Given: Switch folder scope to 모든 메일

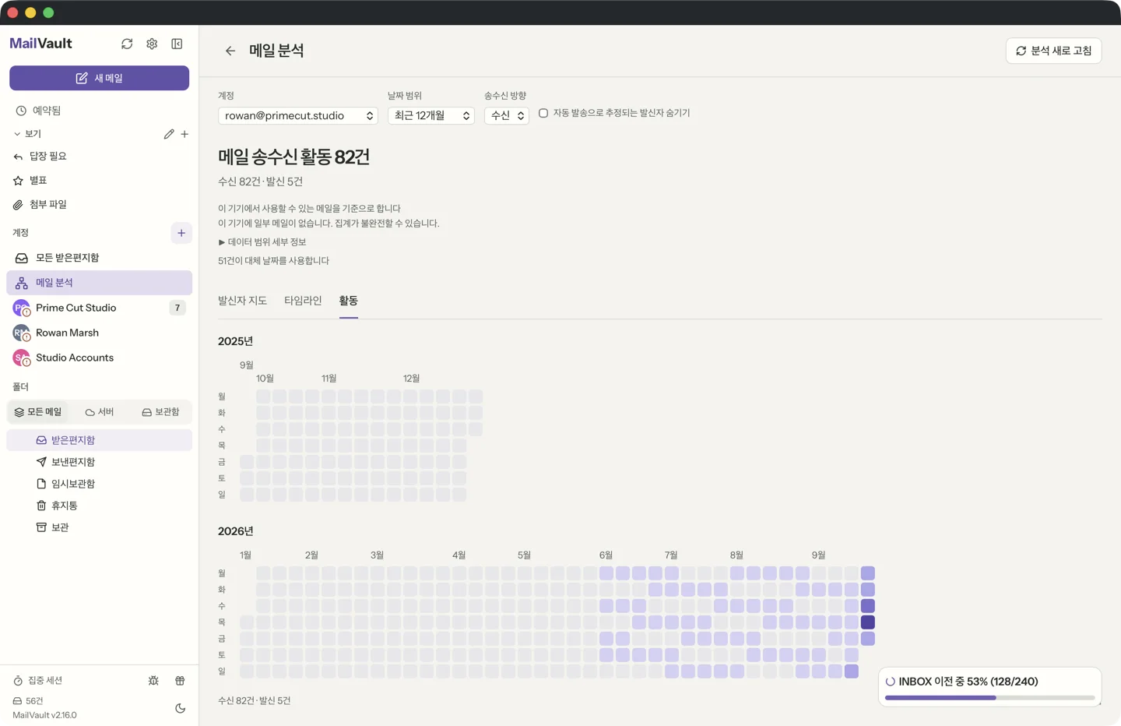Looking at the screenshot, I should tap(38, 412).
